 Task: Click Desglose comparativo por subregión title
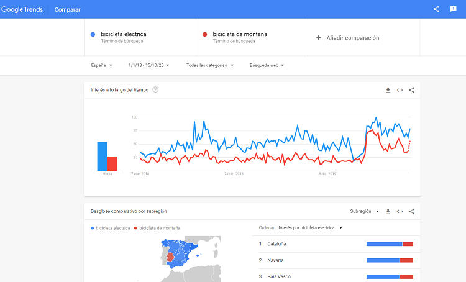(x=129, y=211)
